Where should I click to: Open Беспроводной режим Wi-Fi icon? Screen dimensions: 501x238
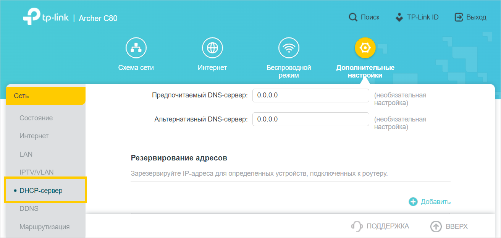tap(289, 48)
